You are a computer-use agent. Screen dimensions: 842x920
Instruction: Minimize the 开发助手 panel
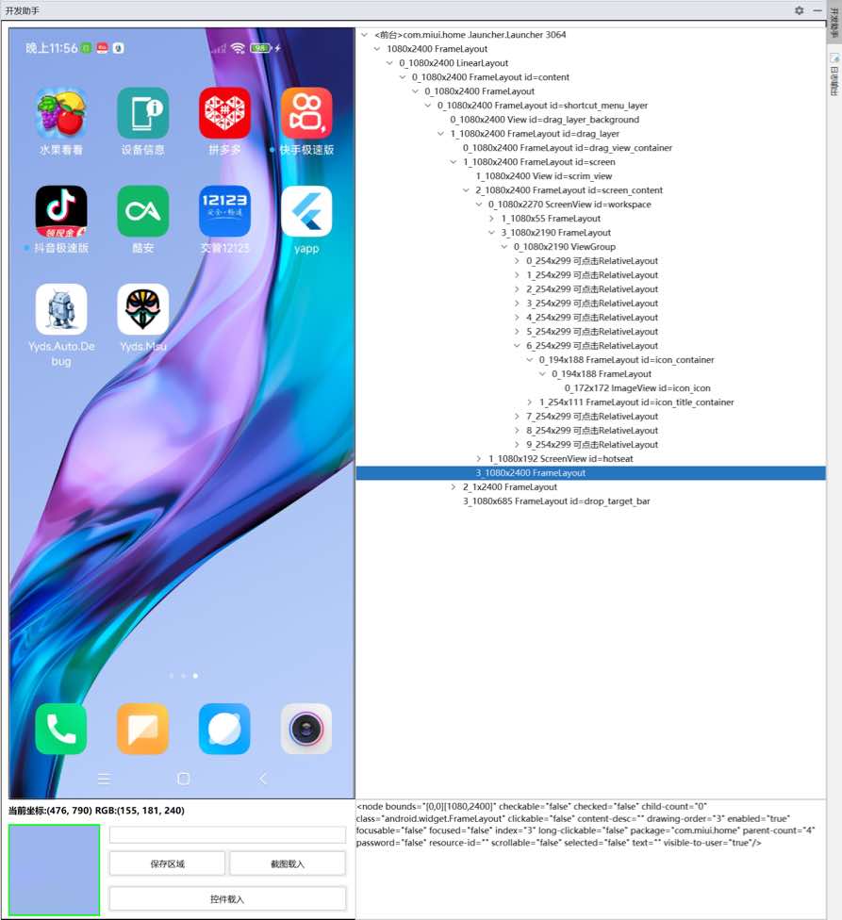[817, 10]
